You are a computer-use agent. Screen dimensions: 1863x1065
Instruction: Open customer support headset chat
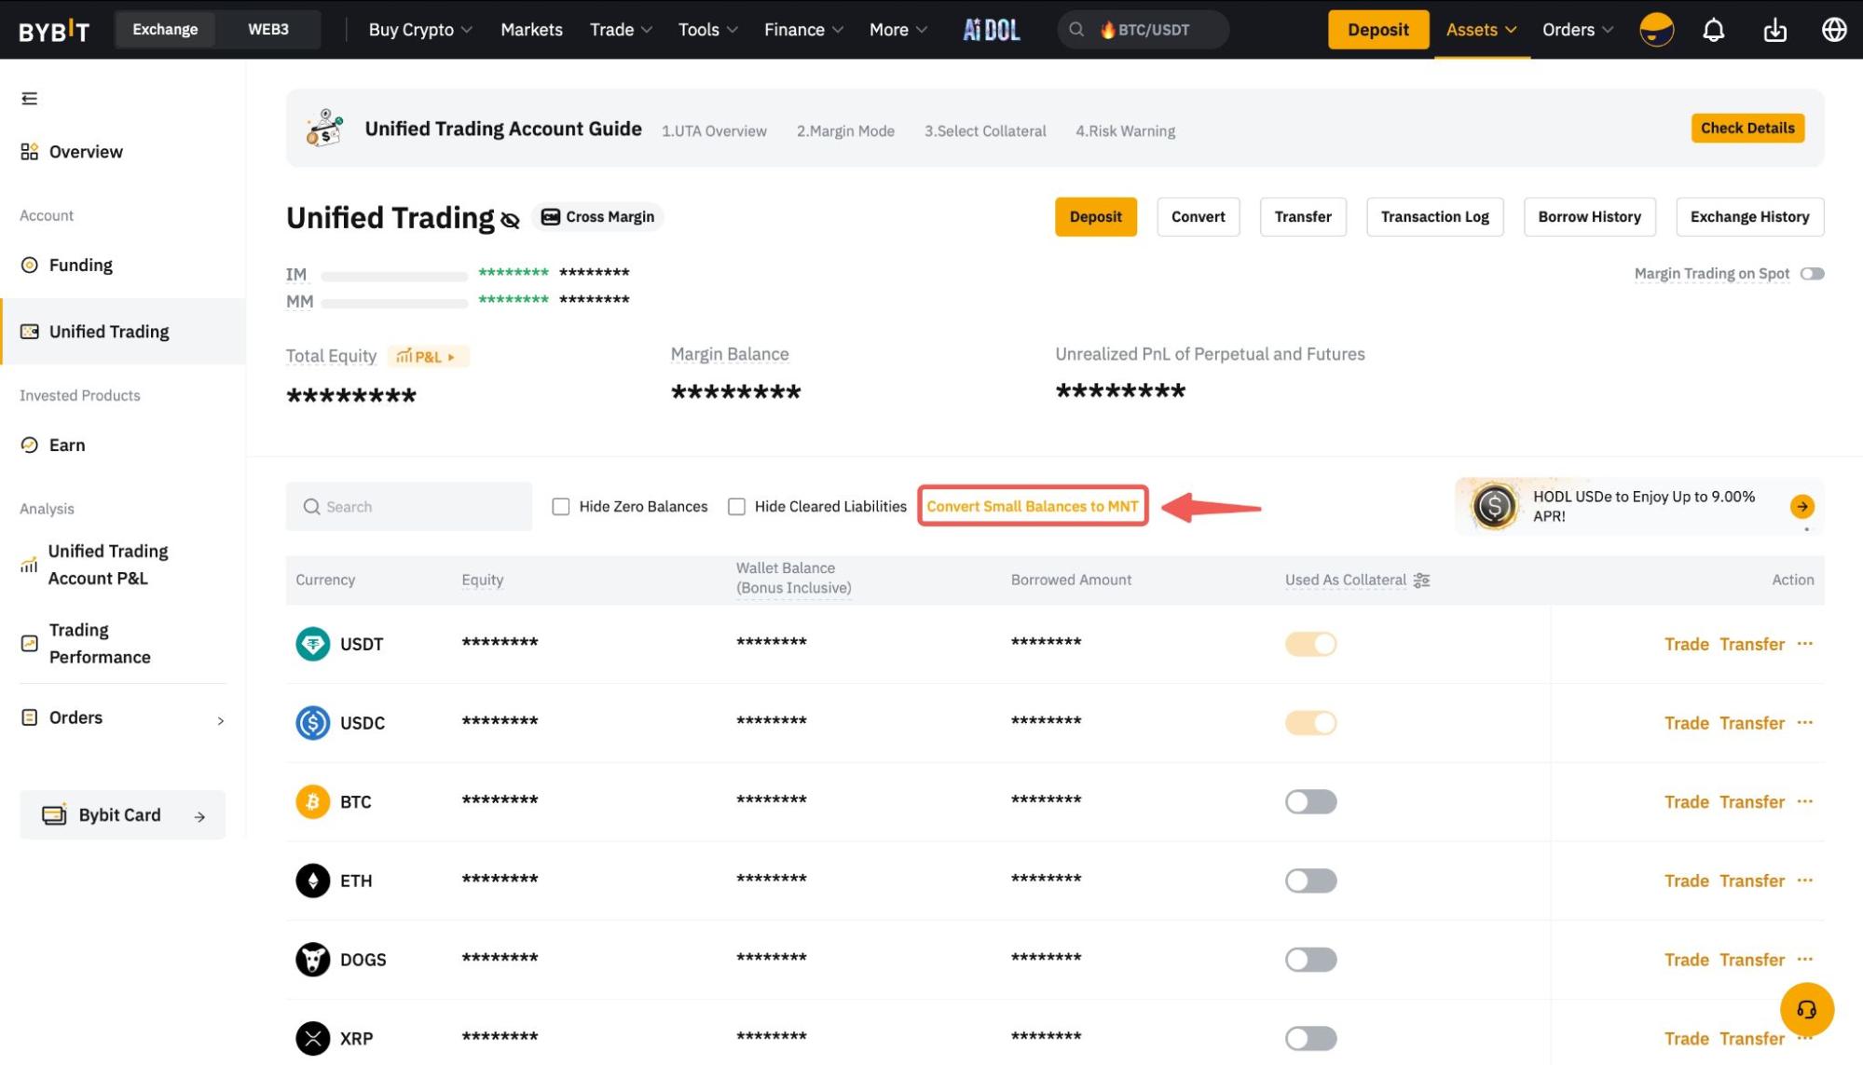1806,1009
